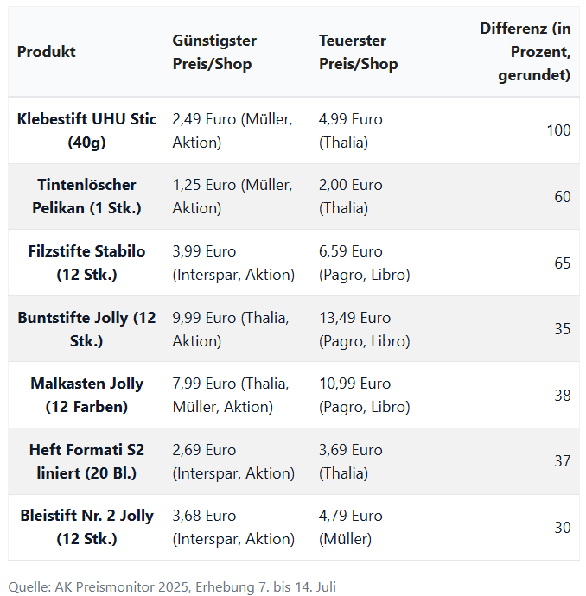586x596 pixels.
Task: Click the 10,99 Euro Pagro, Libro cell
Action: point(364,395)
